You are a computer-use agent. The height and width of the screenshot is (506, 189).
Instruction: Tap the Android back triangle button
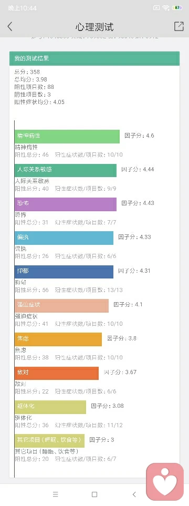(x=134, y=494)
